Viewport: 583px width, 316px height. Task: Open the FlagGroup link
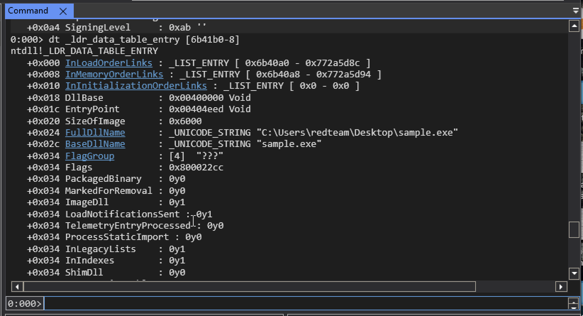click(x=90, y=156)
